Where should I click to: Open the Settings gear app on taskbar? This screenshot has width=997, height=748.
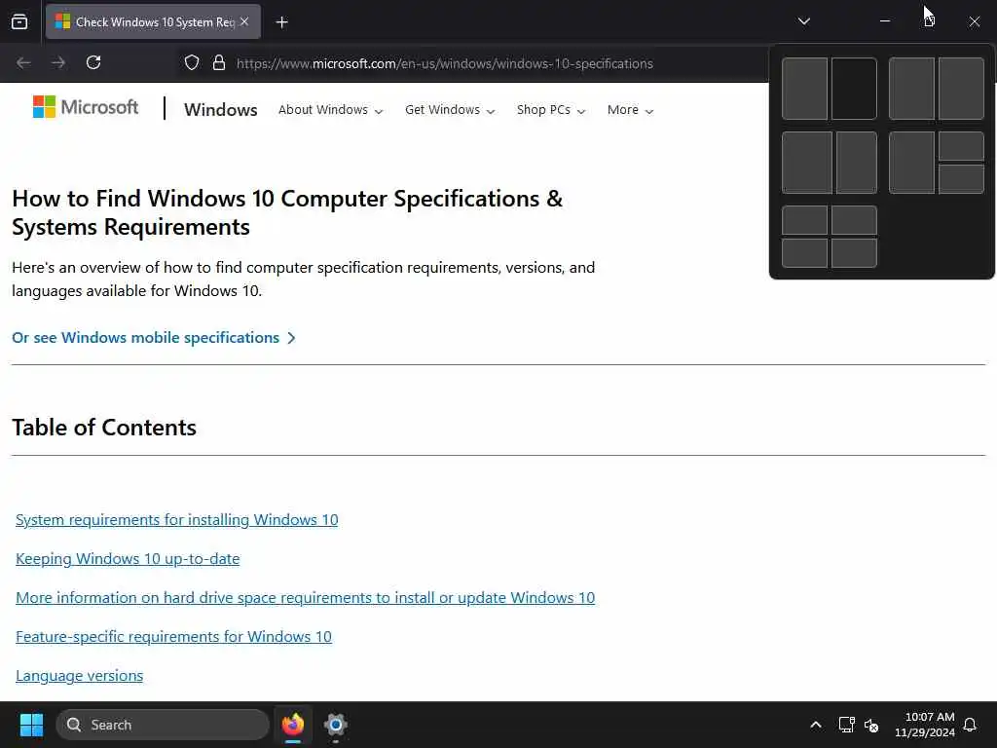pos(335,725)
